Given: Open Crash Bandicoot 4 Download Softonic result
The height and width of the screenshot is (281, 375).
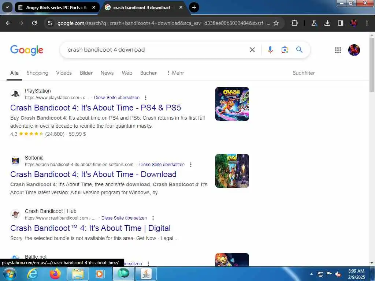Looking at the screenshot, I should pos(93,175).
